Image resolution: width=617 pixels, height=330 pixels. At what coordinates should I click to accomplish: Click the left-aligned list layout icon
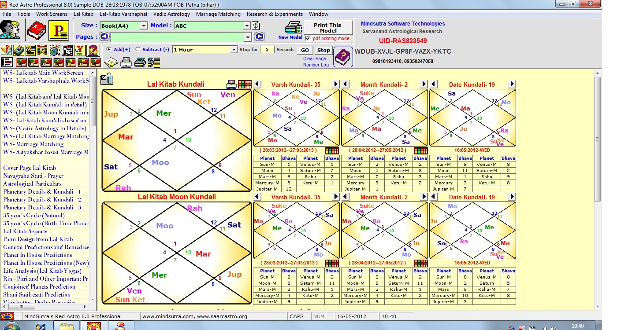pyautogui.click(x=7, y=62)
